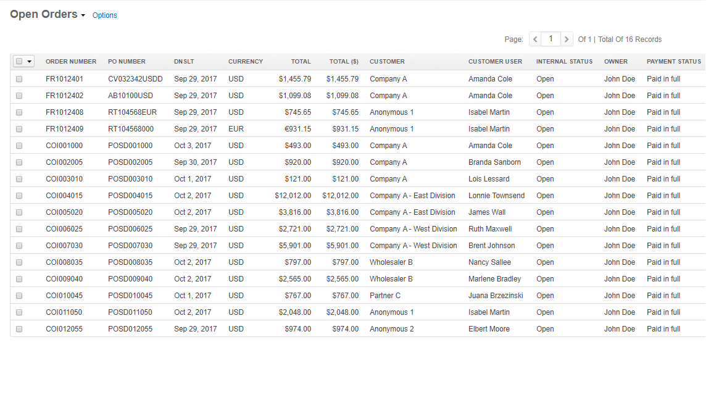Tick the checkbox for order COI009040
This screenshot has height=400, width=711.
coord(19,279)
